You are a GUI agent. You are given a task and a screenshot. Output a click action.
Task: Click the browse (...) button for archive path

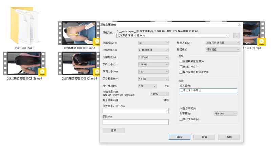click(236, 36)
